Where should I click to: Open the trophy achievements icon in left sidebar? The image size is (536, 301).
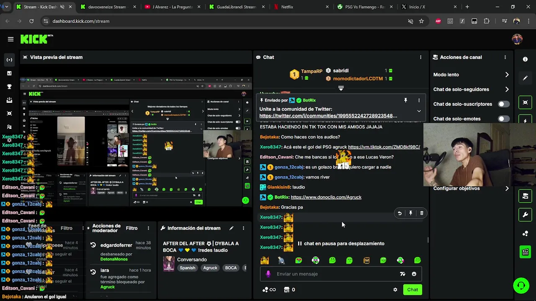tap(9, 87)
